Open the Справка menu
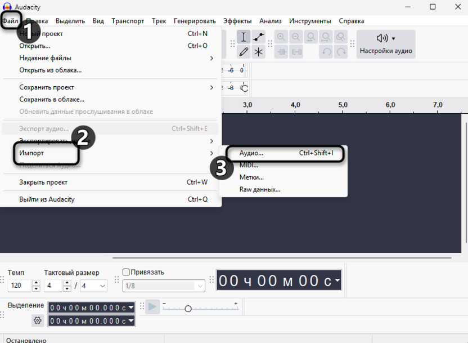This screenshot has height=343, width=468. pos(352,21)
